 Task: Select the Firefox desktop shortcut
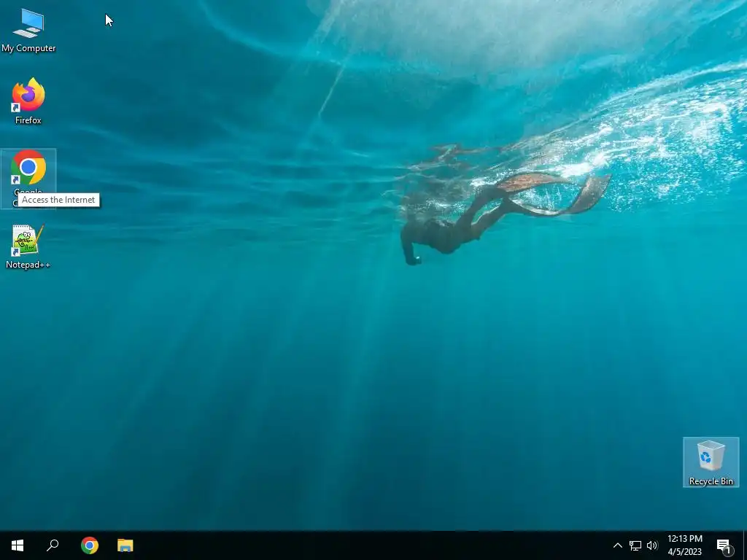tap(28, 101)
